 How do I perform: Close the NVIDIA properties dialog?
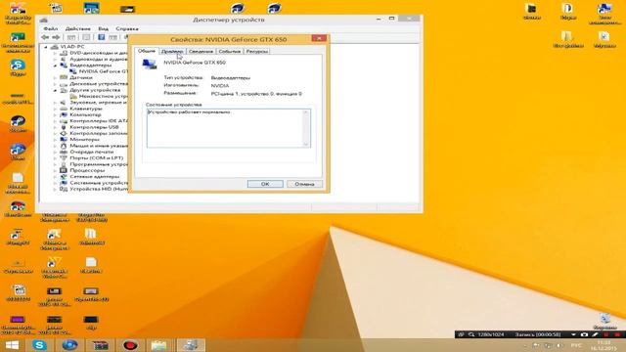tap(319, 38)
